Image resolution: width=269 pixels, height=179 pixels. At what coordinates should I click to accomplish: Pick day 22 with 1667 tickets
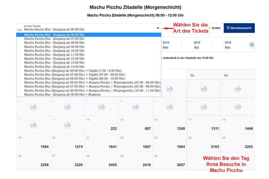click(x=136, y=143)
